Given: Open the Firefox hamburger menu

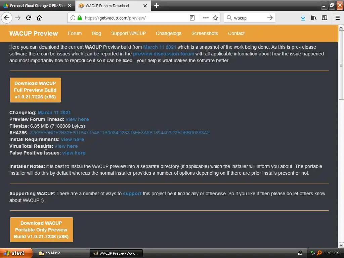Looking at the screenshot, I should click(337, 18).
